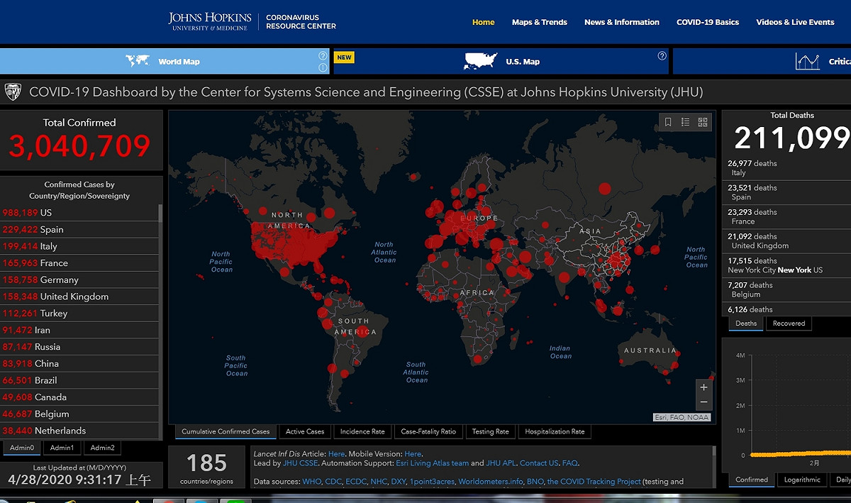The height and width of the screenshot is (503, 851).
Task: Zoom in on the map with the plus button
Action: point(703,387)
